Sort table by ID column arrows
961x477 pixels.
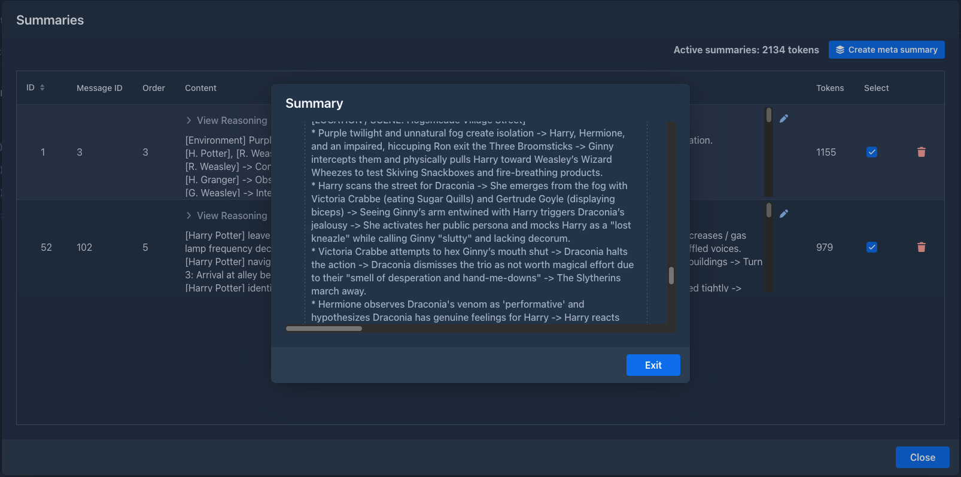(42, 87)
